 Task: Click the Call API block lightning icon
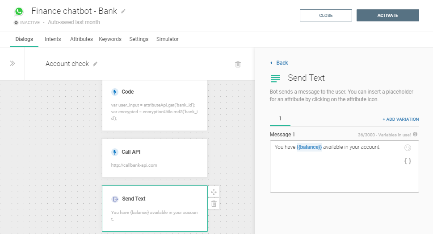click(114, 152)
